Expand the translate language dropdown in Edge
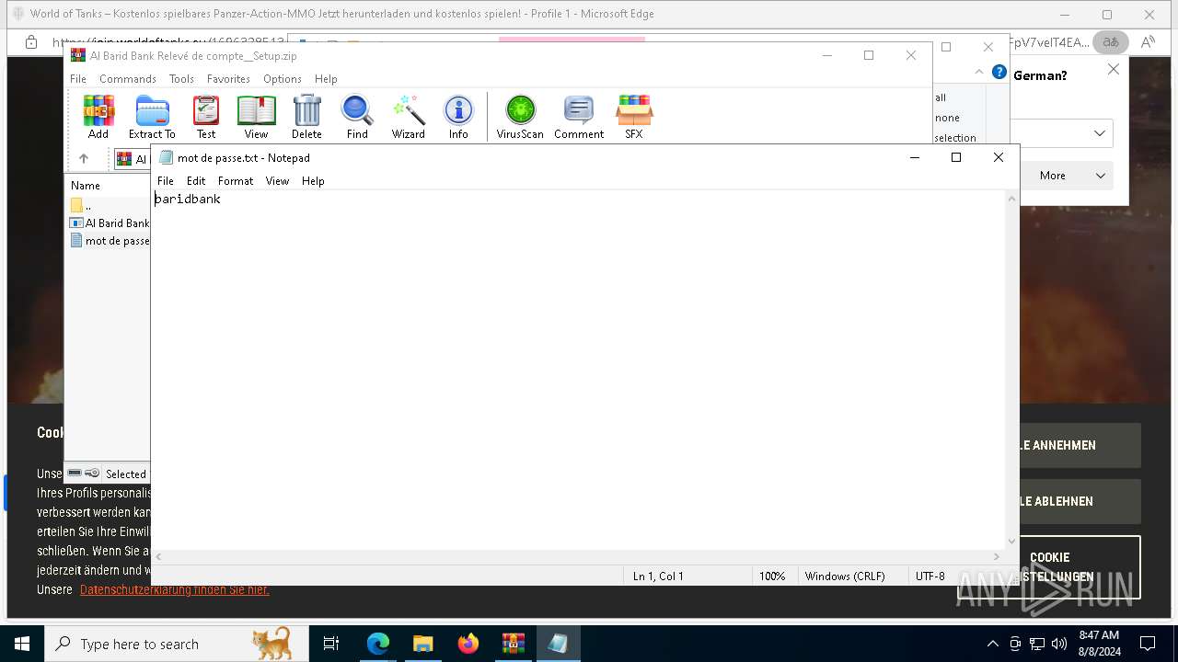Viewport: 1178px width, 662px height. click(x=1100, y=133)
